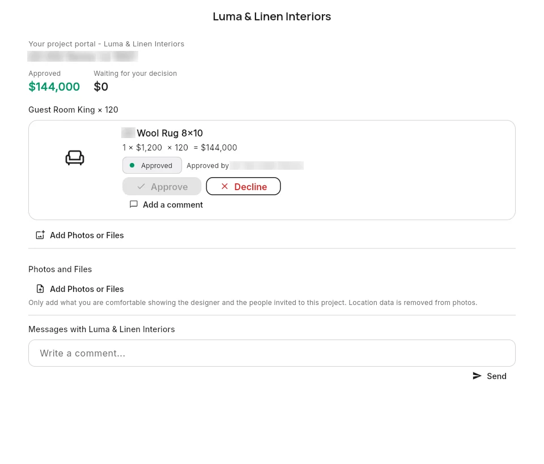
Task: Click the file upload icon under Photos and Files
Action: pos(40,289)
